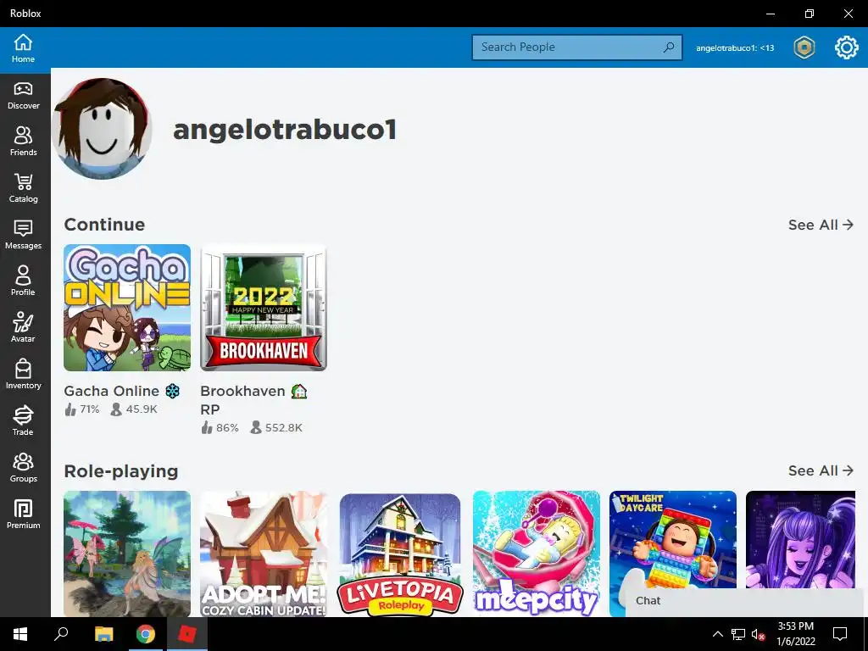
Task: Click See All for Continue section
Action: tap(821, 225)
